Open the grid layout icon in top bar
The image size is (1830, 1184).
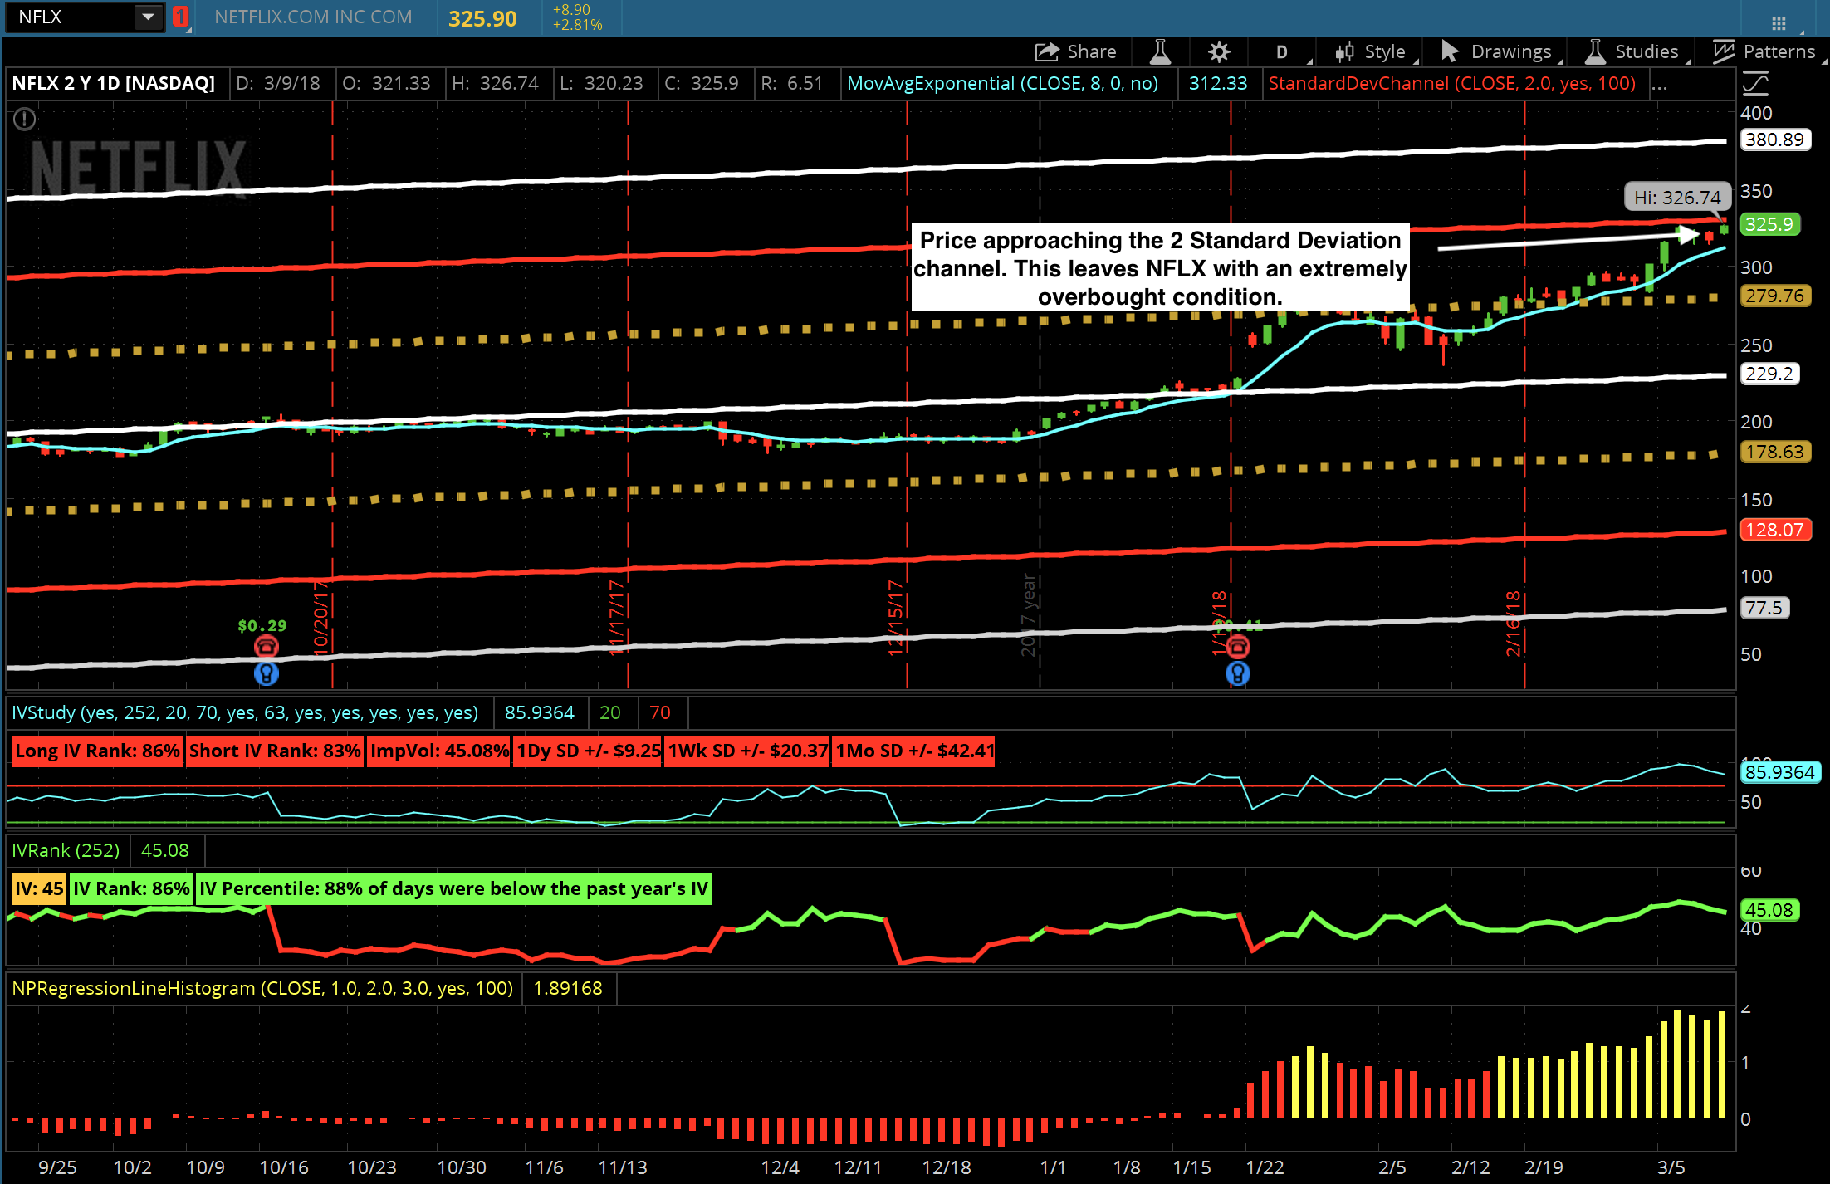tap(1779, 23)
